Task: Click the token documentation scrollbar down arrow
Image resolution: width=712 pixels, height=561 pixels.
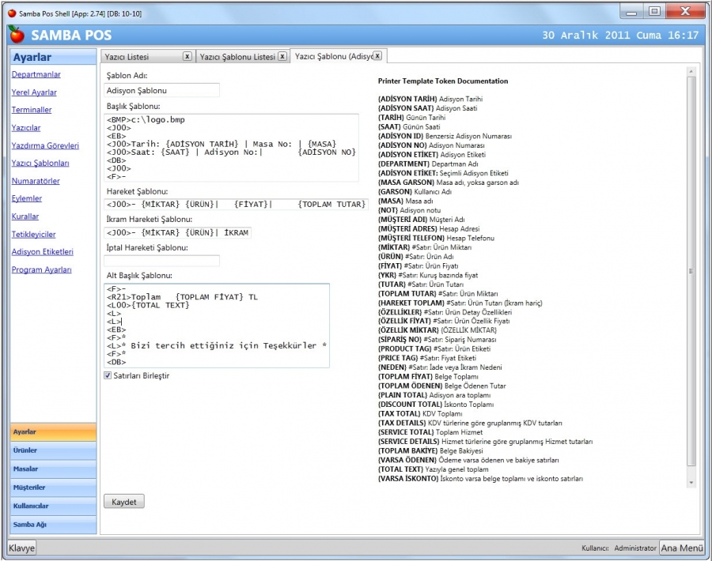Action: tap(691, 483)
